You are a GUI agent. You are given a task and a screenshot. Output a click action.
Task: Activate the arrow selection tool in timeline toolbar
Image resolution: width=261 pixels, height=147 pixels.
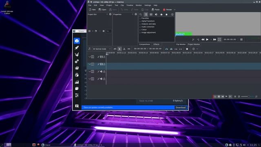(119, 49)
